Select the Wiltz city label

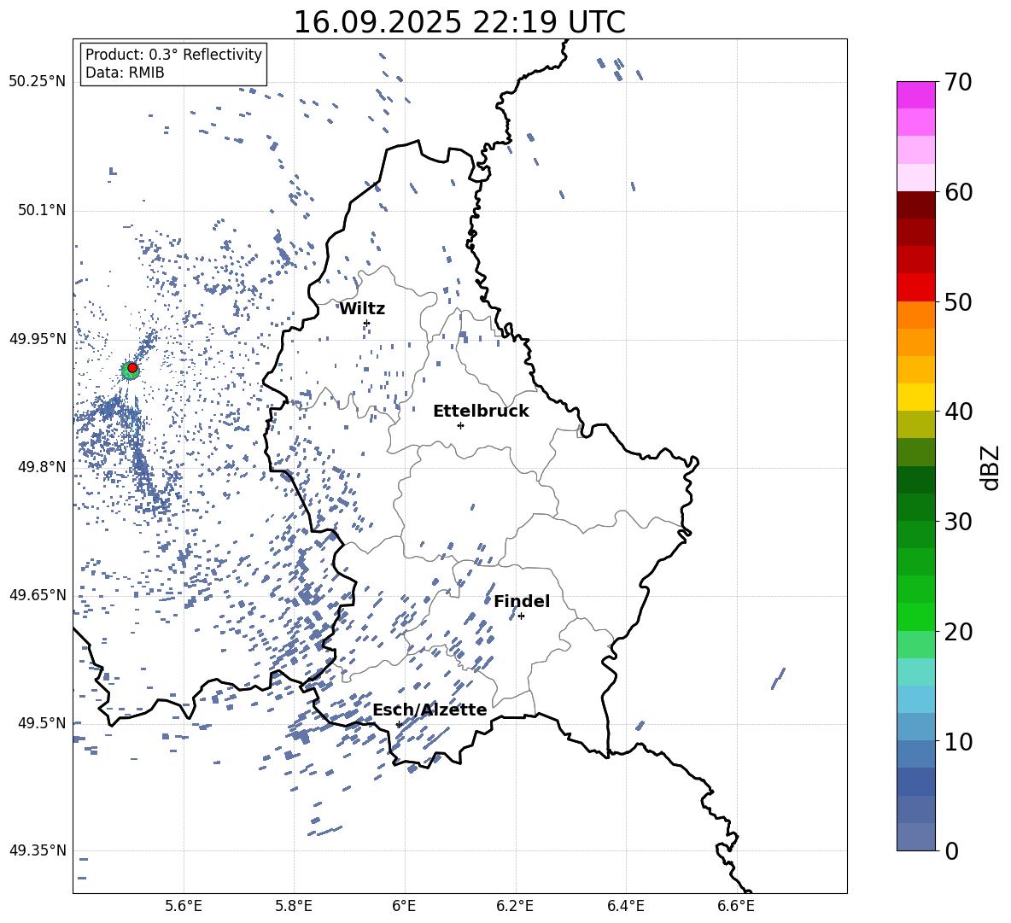(x=362, y=309)
